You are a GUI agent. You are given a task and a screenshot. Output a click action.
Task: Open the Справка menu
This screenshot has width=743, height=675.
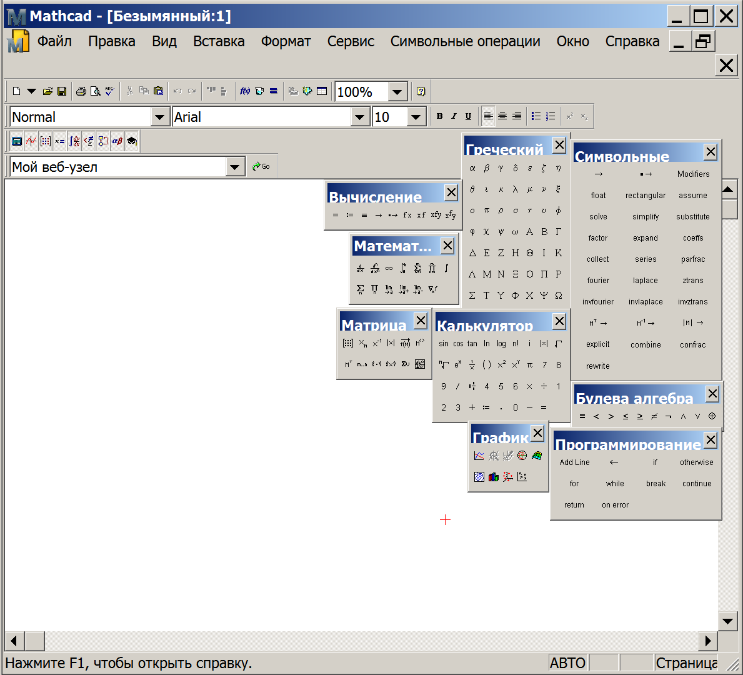(632, 41)
